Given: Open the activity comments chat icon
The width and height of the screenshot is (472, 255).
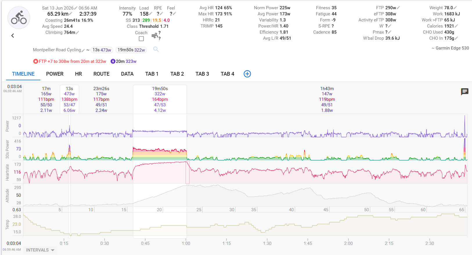Looking at the screenshot, I should click(x=464, y=92).
